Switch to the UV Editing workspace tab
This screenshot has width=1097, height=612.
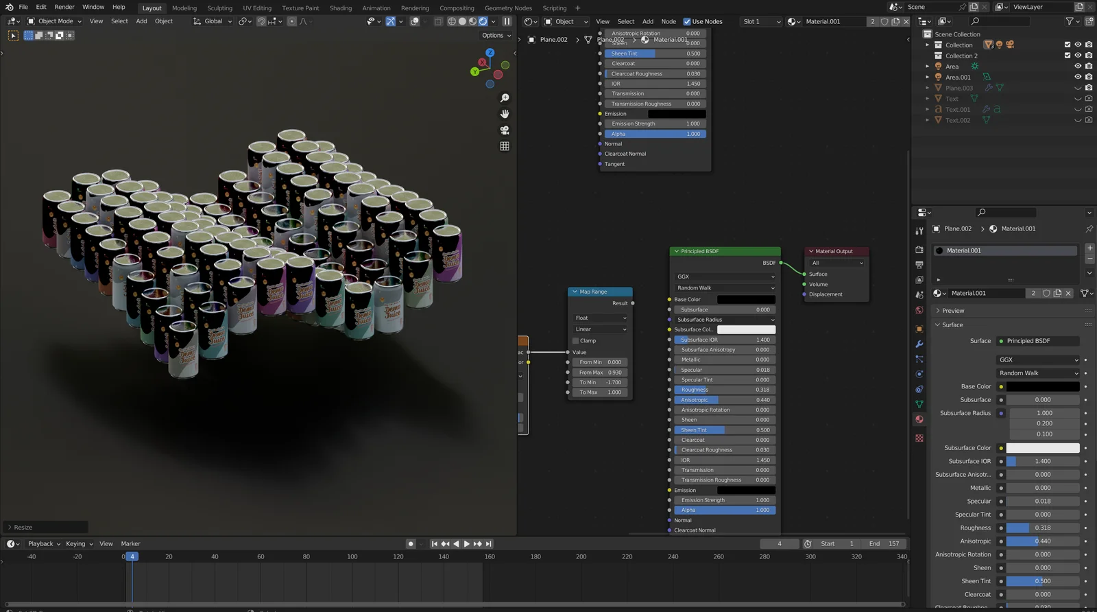[257, 8]
